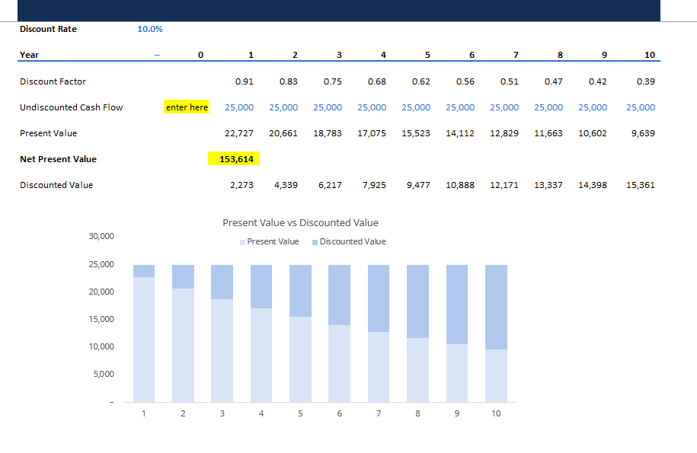Viewport: 697px width, 453px height.
Task: Select the 30,000 label on chart axis
Action: (101, 236)
